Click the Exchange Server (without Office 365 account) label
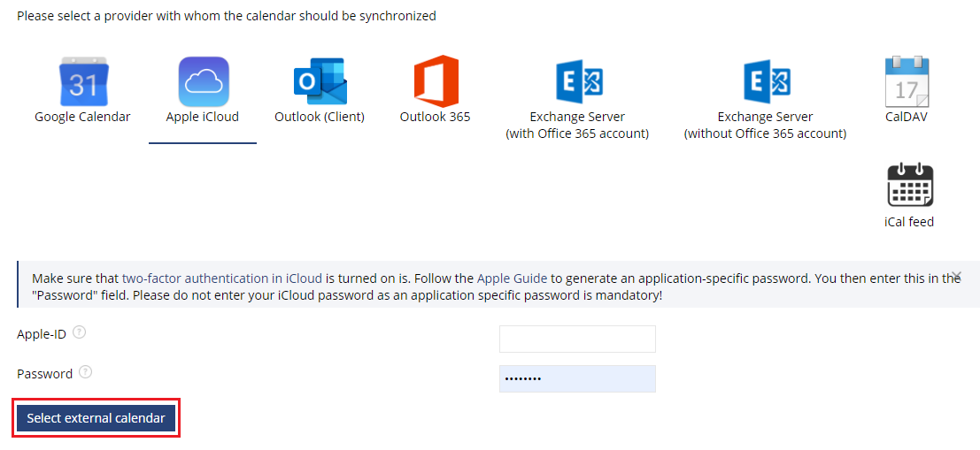 765,126
